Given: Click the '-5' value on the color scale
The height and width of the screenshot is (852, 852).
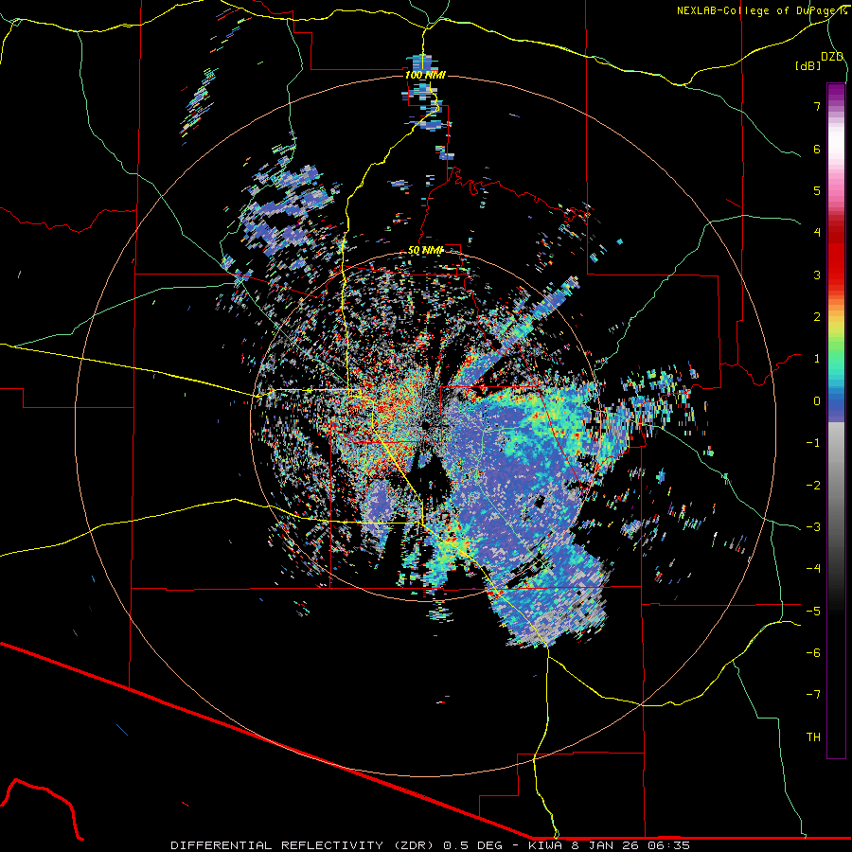Looking at the screenshot, I should pos(813,612).
